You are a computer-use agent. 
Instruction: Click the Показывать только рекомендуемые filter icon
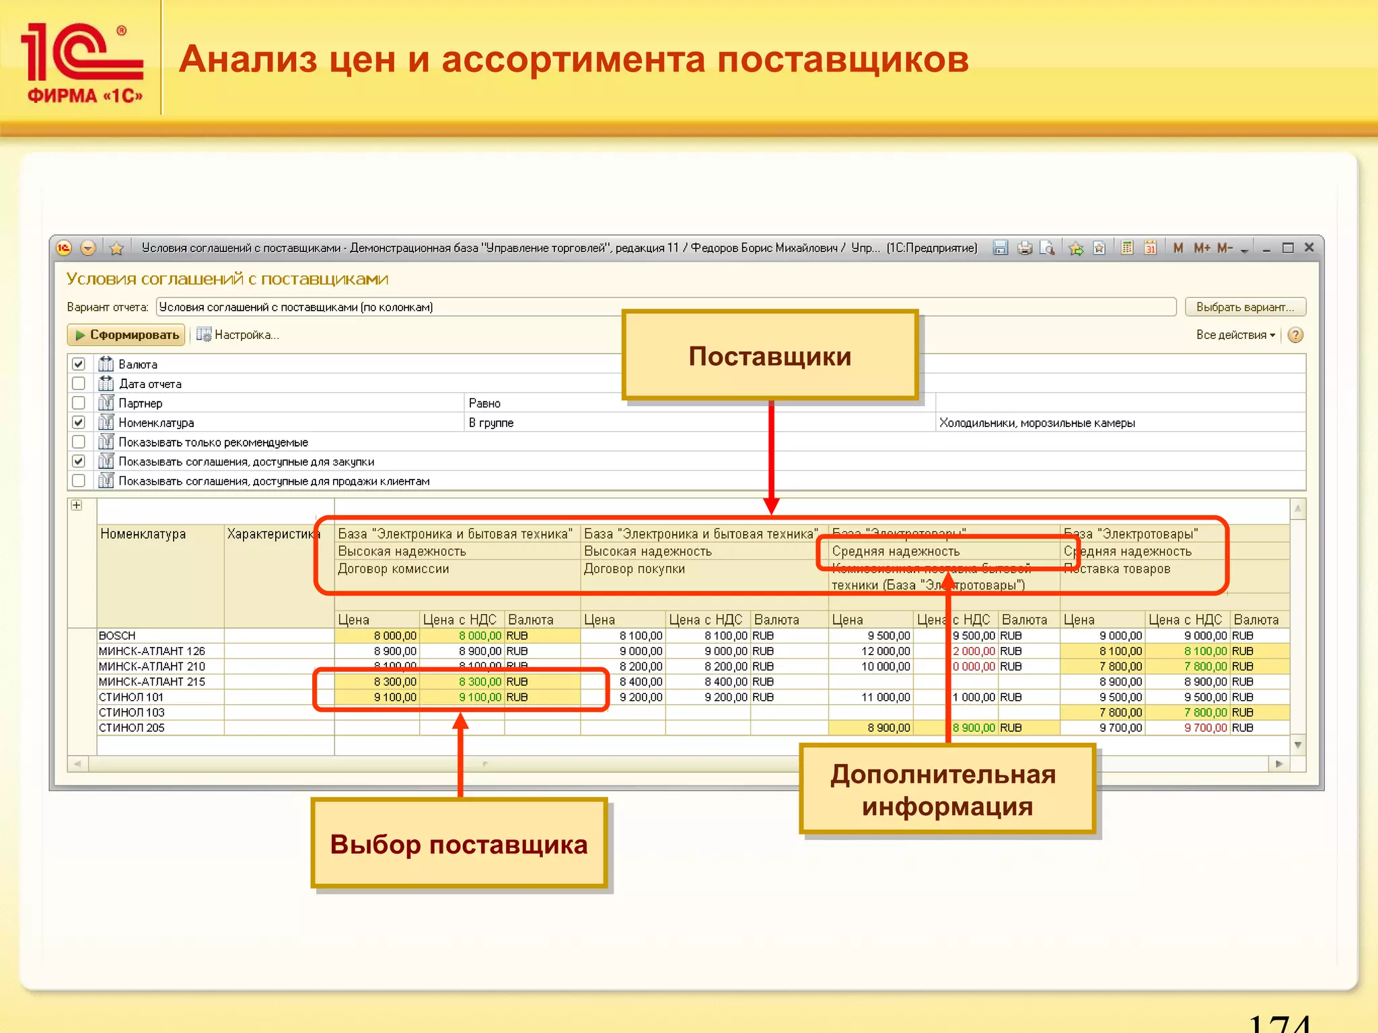point(106,442)
